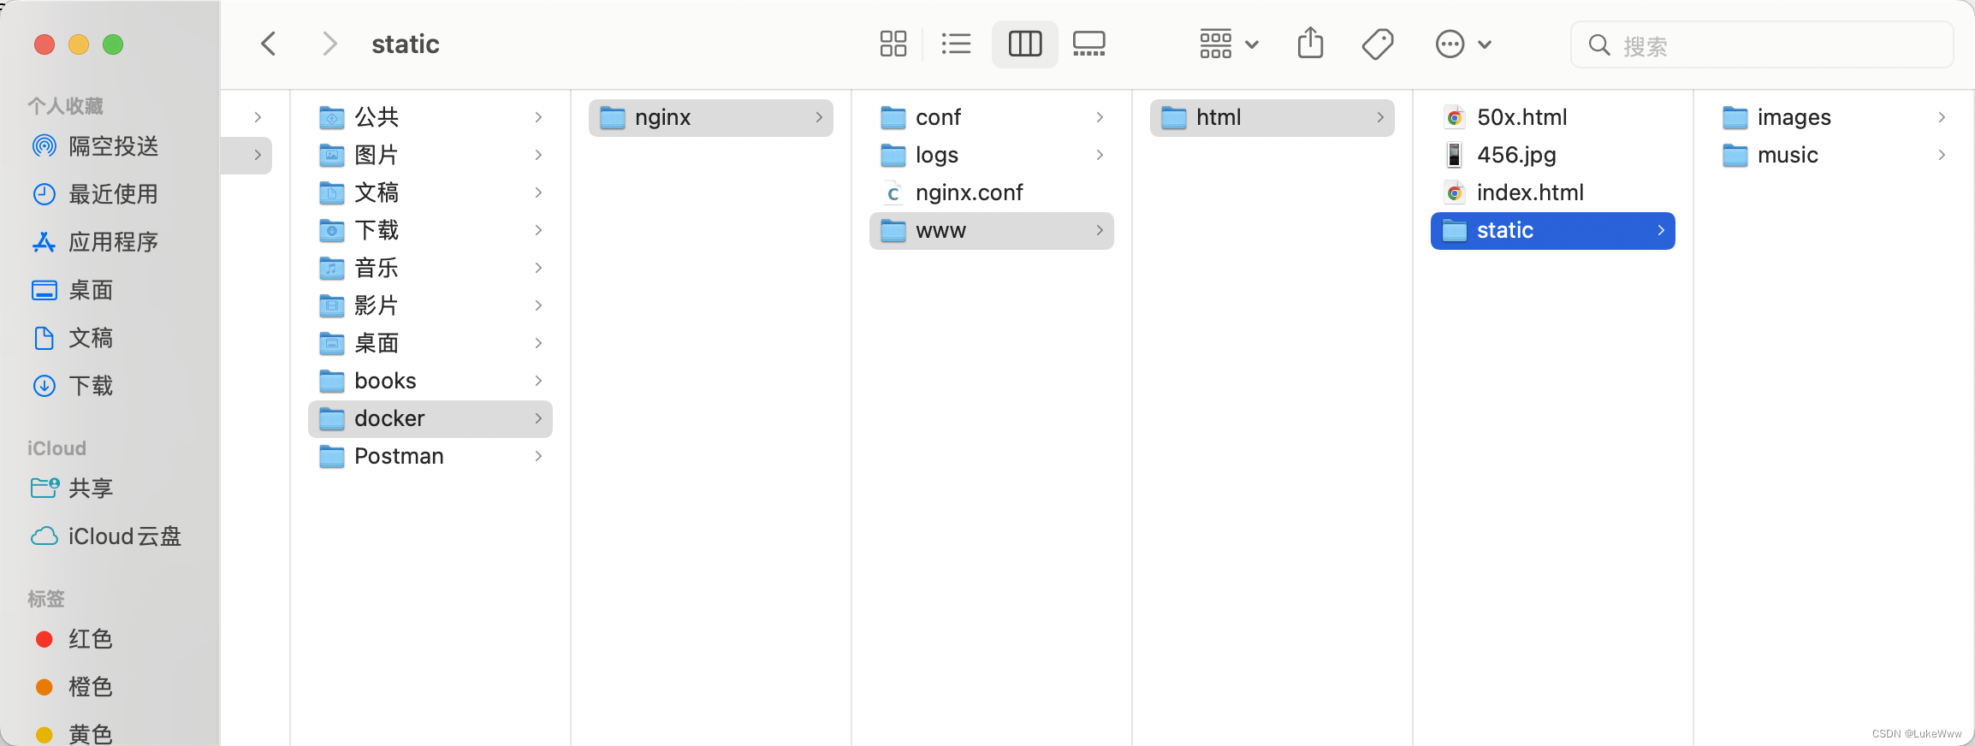Open the More actions ellipsis dropdown
Screen dimensions: 1975x746
[1463, 44]
